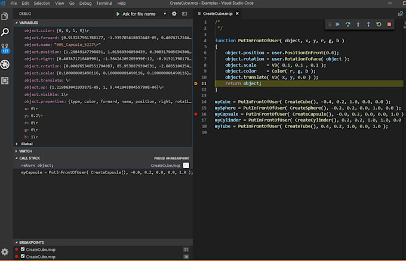The image size is (406, 261).
Task: Select the object.scale variable row
Action: (x=103, y=73)
